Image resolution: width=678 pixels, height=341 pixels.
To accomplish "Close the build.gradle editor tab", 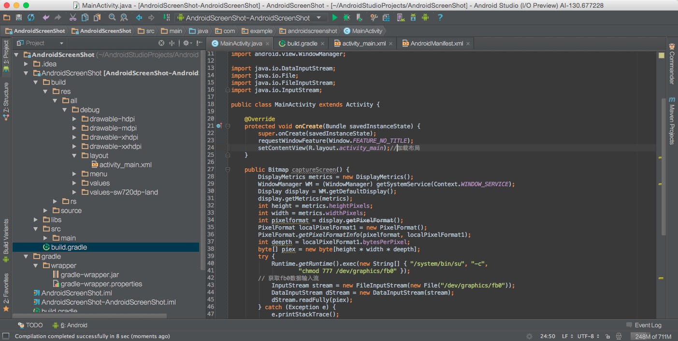I will click(322, 43).
